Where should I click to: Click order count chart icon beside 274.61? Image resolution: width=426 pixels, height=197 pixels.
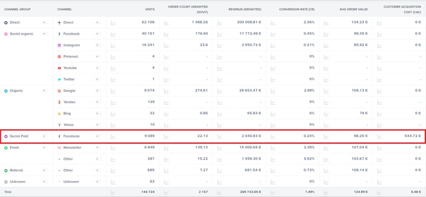point(166,91)
